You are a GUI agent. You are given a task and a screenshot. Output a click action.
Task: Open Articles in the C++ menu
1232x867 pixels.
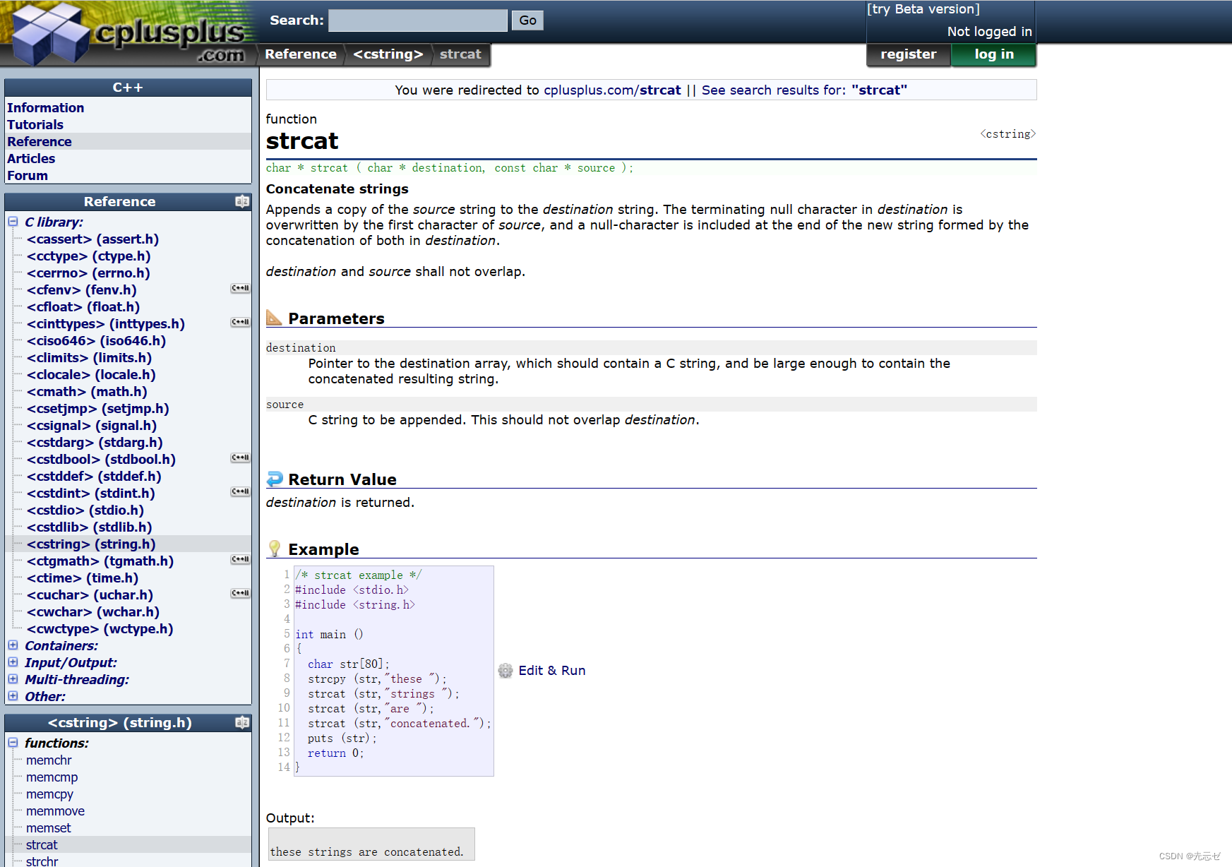click(x=31, y=159)
